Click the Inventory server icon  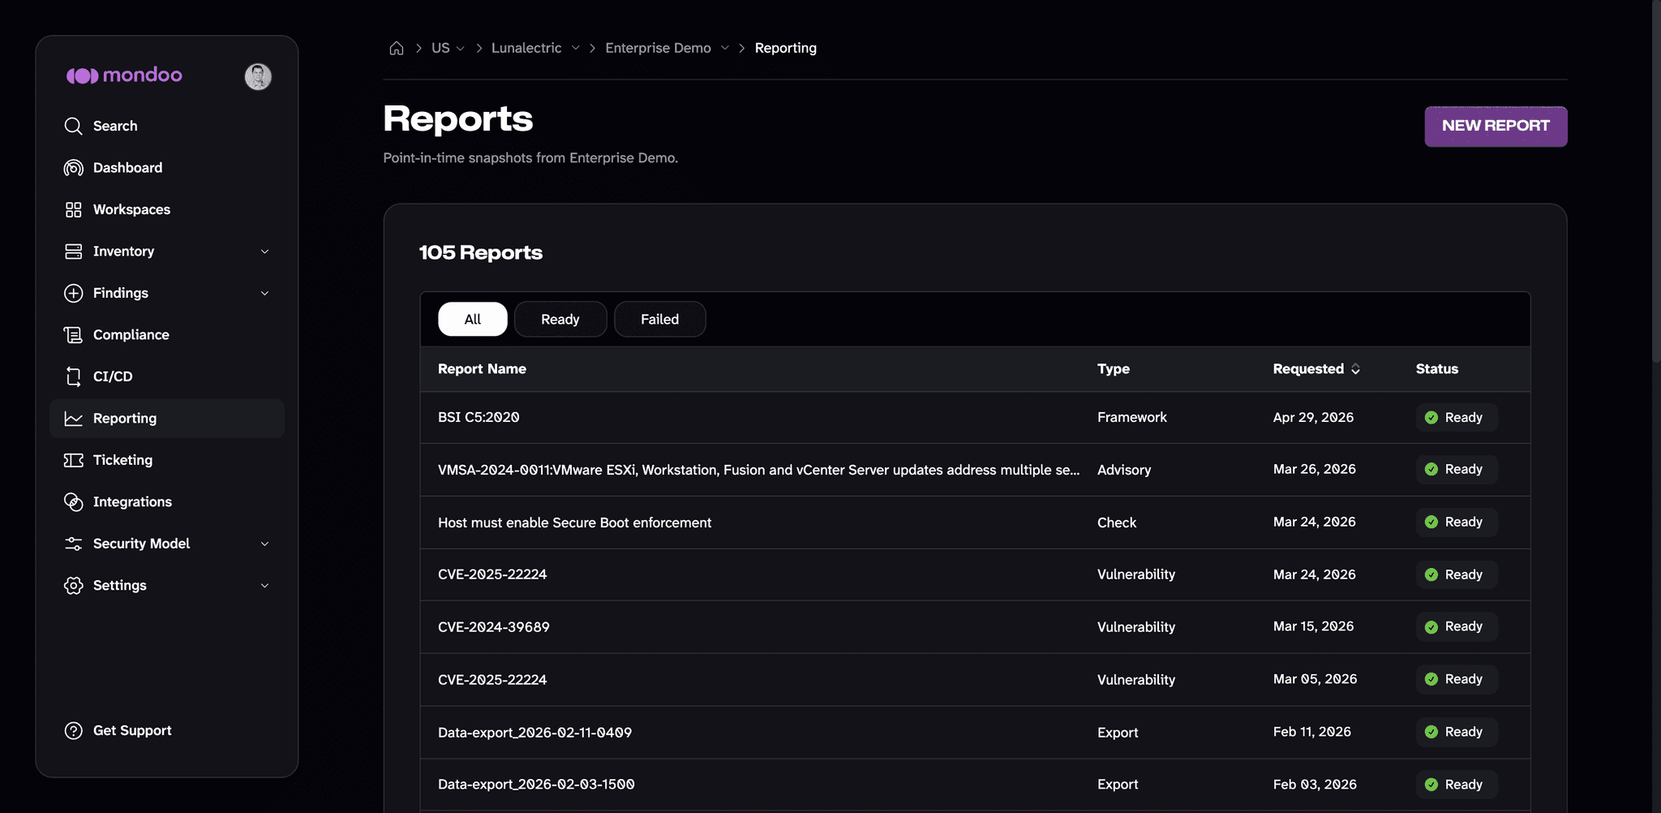pos(73,252)
